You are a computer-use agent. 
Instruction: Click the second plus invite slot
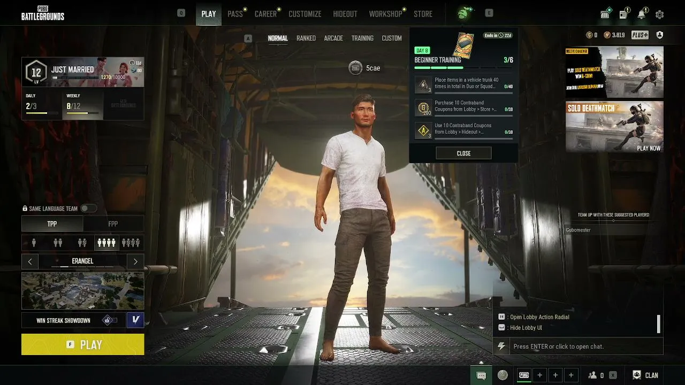555,375
